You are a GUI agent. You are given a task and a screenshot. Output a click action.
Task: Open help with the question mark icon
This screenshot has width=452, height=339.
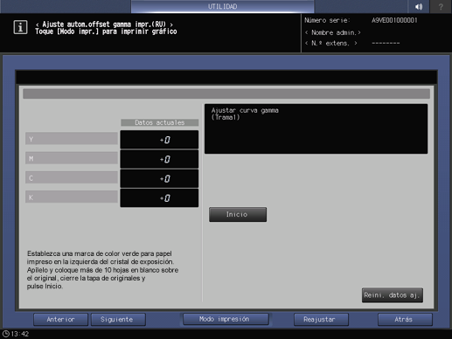point(441,6)
